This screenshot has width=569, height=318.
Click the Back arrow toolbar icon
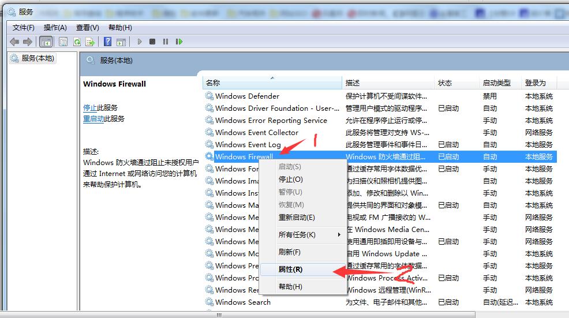point(14,42)
